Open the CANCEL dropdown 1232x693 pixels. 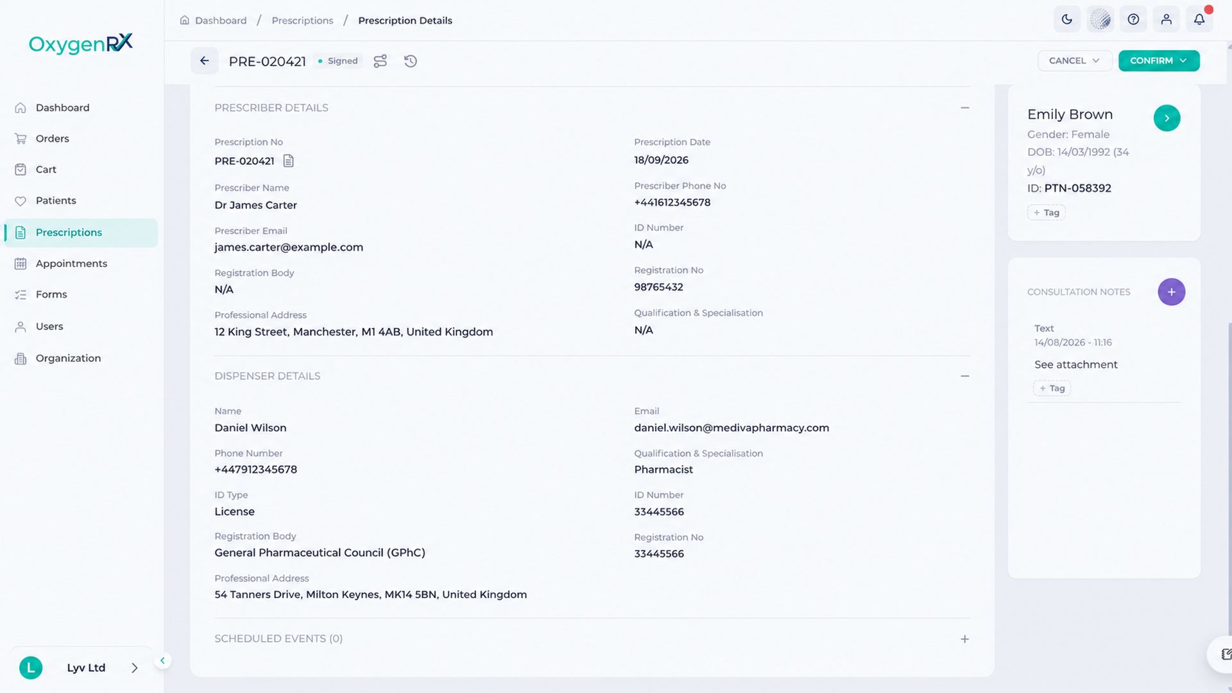[x=1075, y=61]
